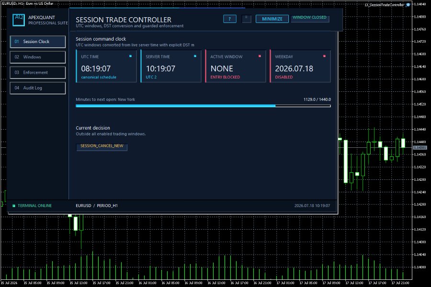Click the AQ ApexQuant logo icon
The height and width of the screenshot is (287, 431).
coord(18,20)
